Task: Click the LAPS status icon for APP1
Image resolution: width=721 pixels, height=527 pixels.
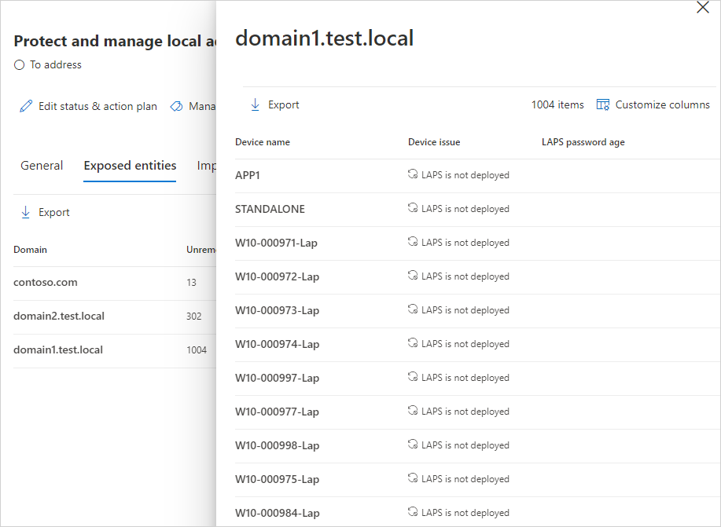Action: pos(413,174)
